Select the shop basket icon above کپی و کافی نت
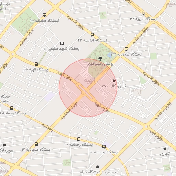The image size is (176, 176). (x=114, y=80)
